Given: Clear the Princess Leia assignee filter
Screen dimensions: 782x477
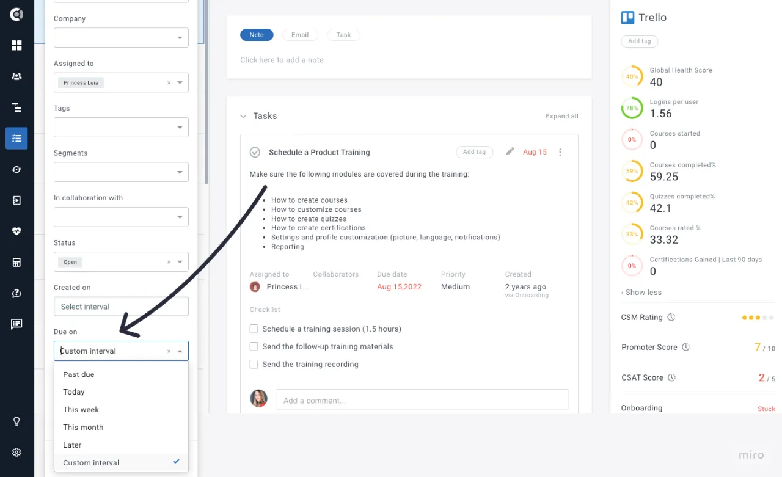Looking at the screenshot, I should pos(169,83).
